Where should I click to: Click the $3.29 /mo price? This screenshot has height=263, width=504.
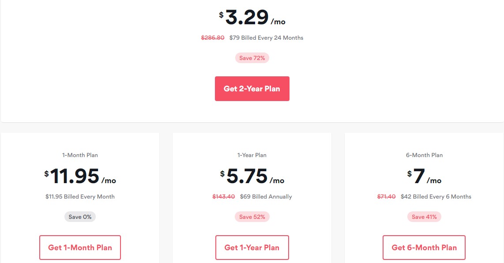click(252, 18)
